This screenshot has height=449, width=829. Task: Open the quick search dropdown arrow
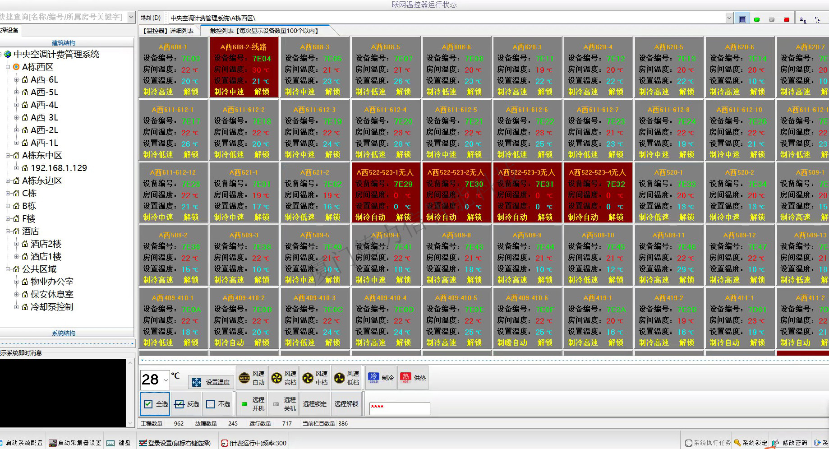[131, 17]
